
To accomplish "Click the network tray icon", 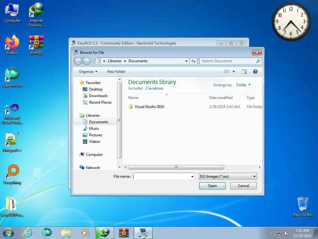I will [x=279, y=233].
